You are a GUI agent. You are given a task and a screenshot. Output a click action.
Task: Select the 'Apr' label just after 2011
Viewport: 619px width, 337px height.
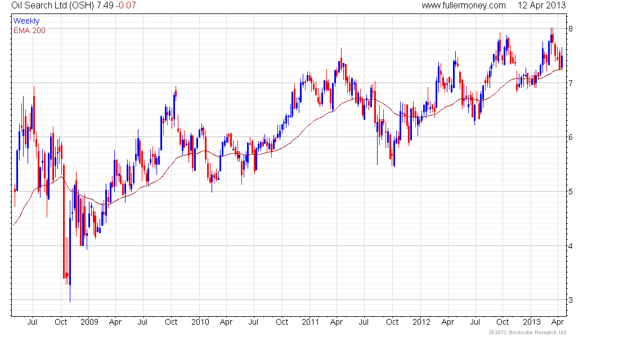tap(337, 322)
